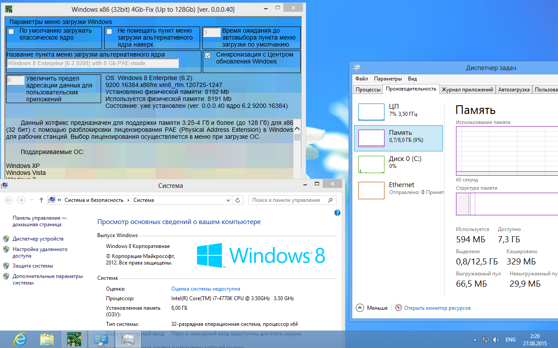558x348 pixels.
Task: Click the volume speaker tray icon
Action: pos(496,339)
